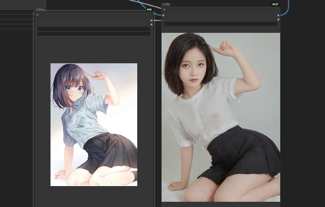The width and height of the screenshot is (325, 207).
Task: Select the widget field in node #117
Action: tap(221, 24)
